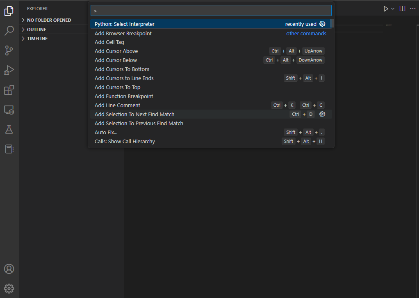Open the Testing panel
The width and height of the screenshot is (419, 298).
(9, 129)
